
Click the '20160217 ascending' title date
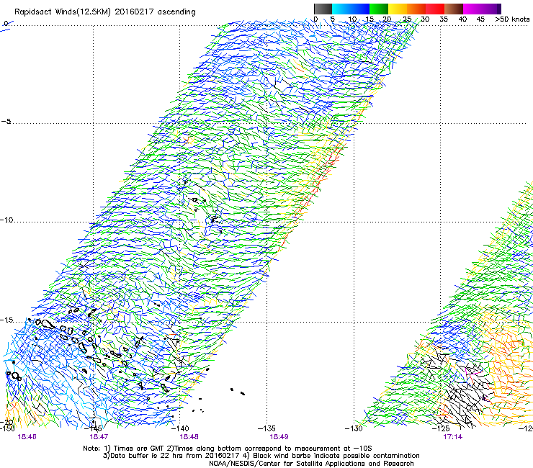pyautogui.click(x=156, y=12)
